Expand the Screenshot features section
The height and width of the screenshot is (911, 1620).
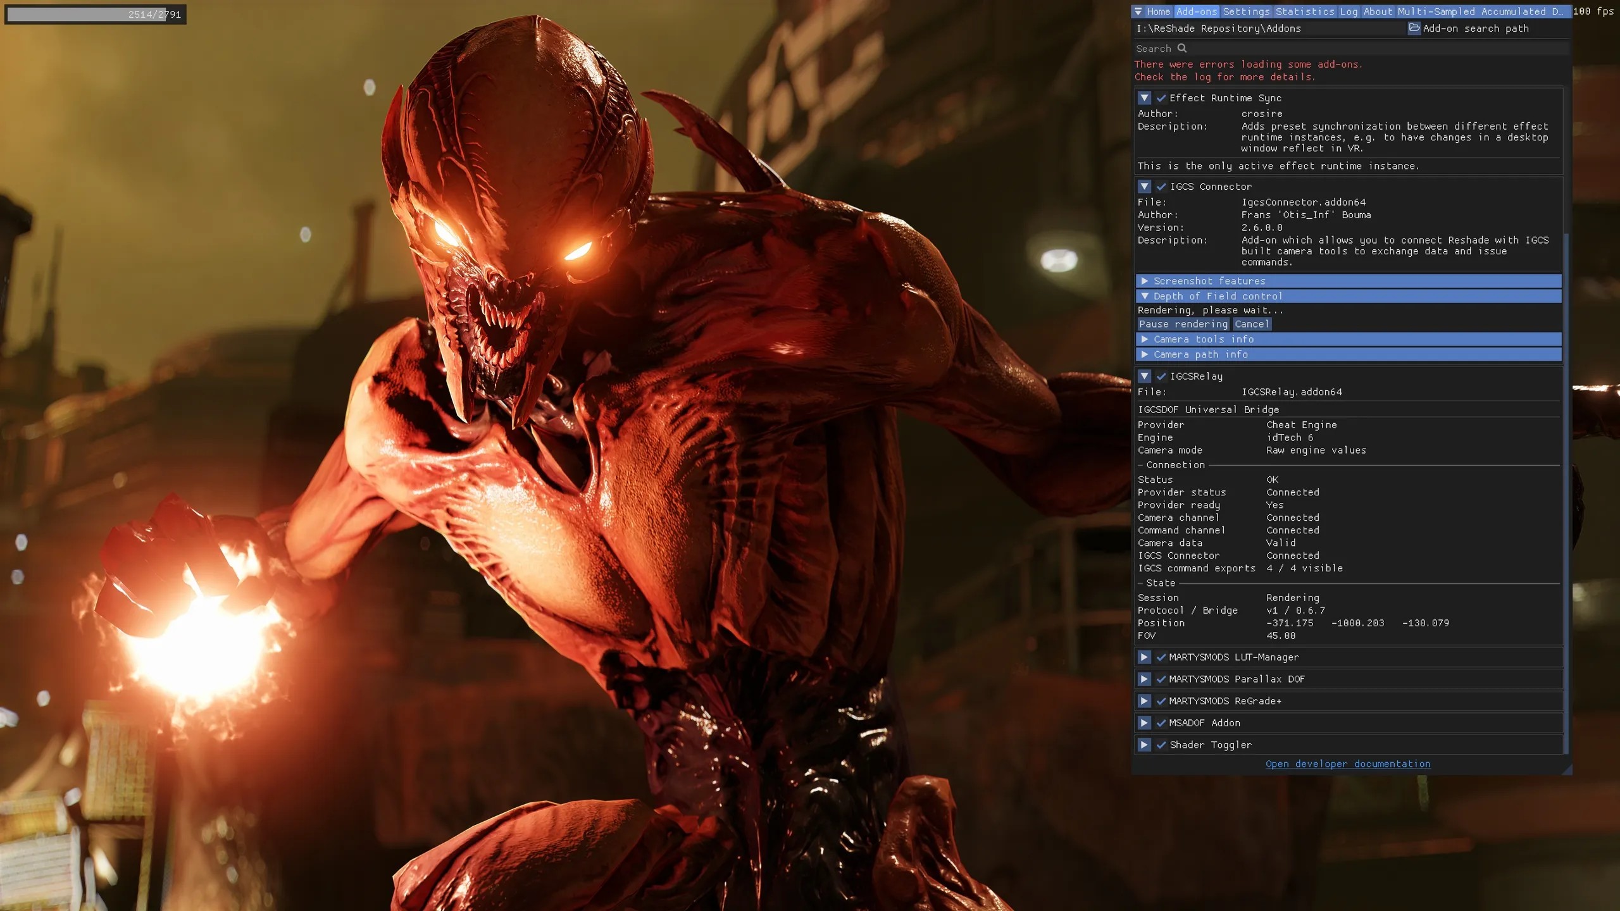click(x=1349, y=281)
